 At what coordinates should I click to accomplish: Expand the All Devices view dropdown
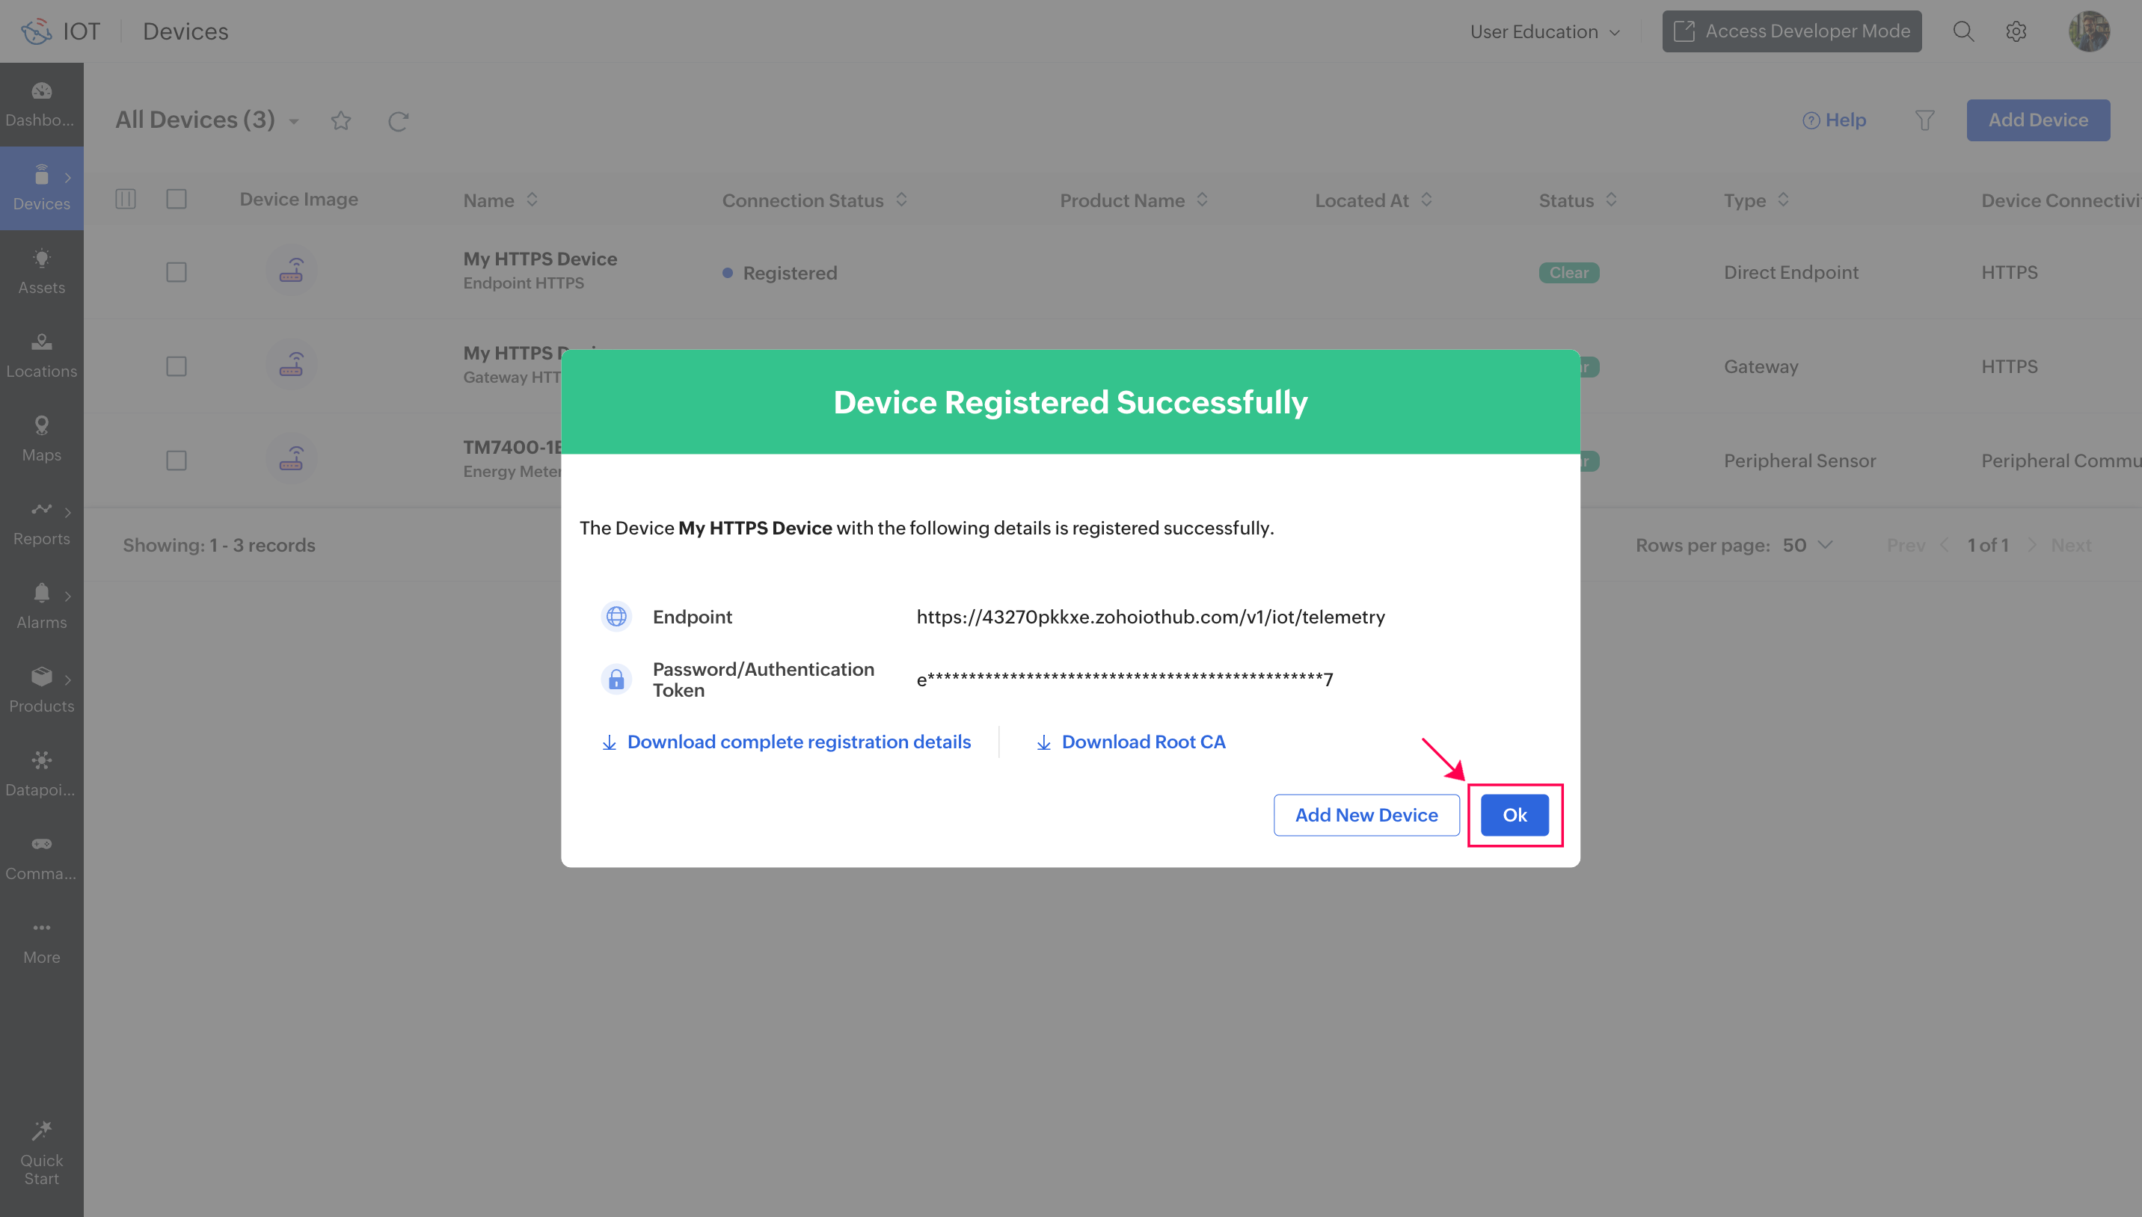(x=294, y=122)
